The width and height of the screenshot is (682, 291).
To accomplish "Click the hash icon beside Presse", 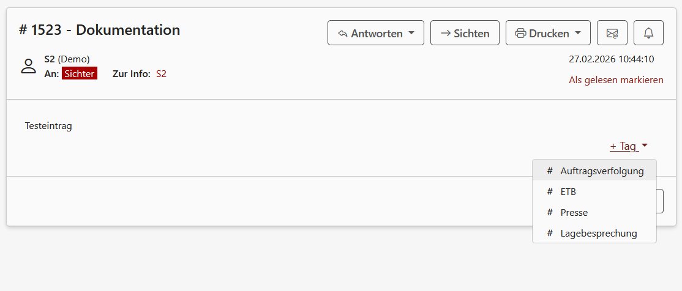I will coord(550,213).
